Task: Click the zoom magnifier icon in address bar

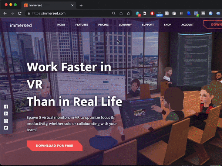Action: [114, 13]
